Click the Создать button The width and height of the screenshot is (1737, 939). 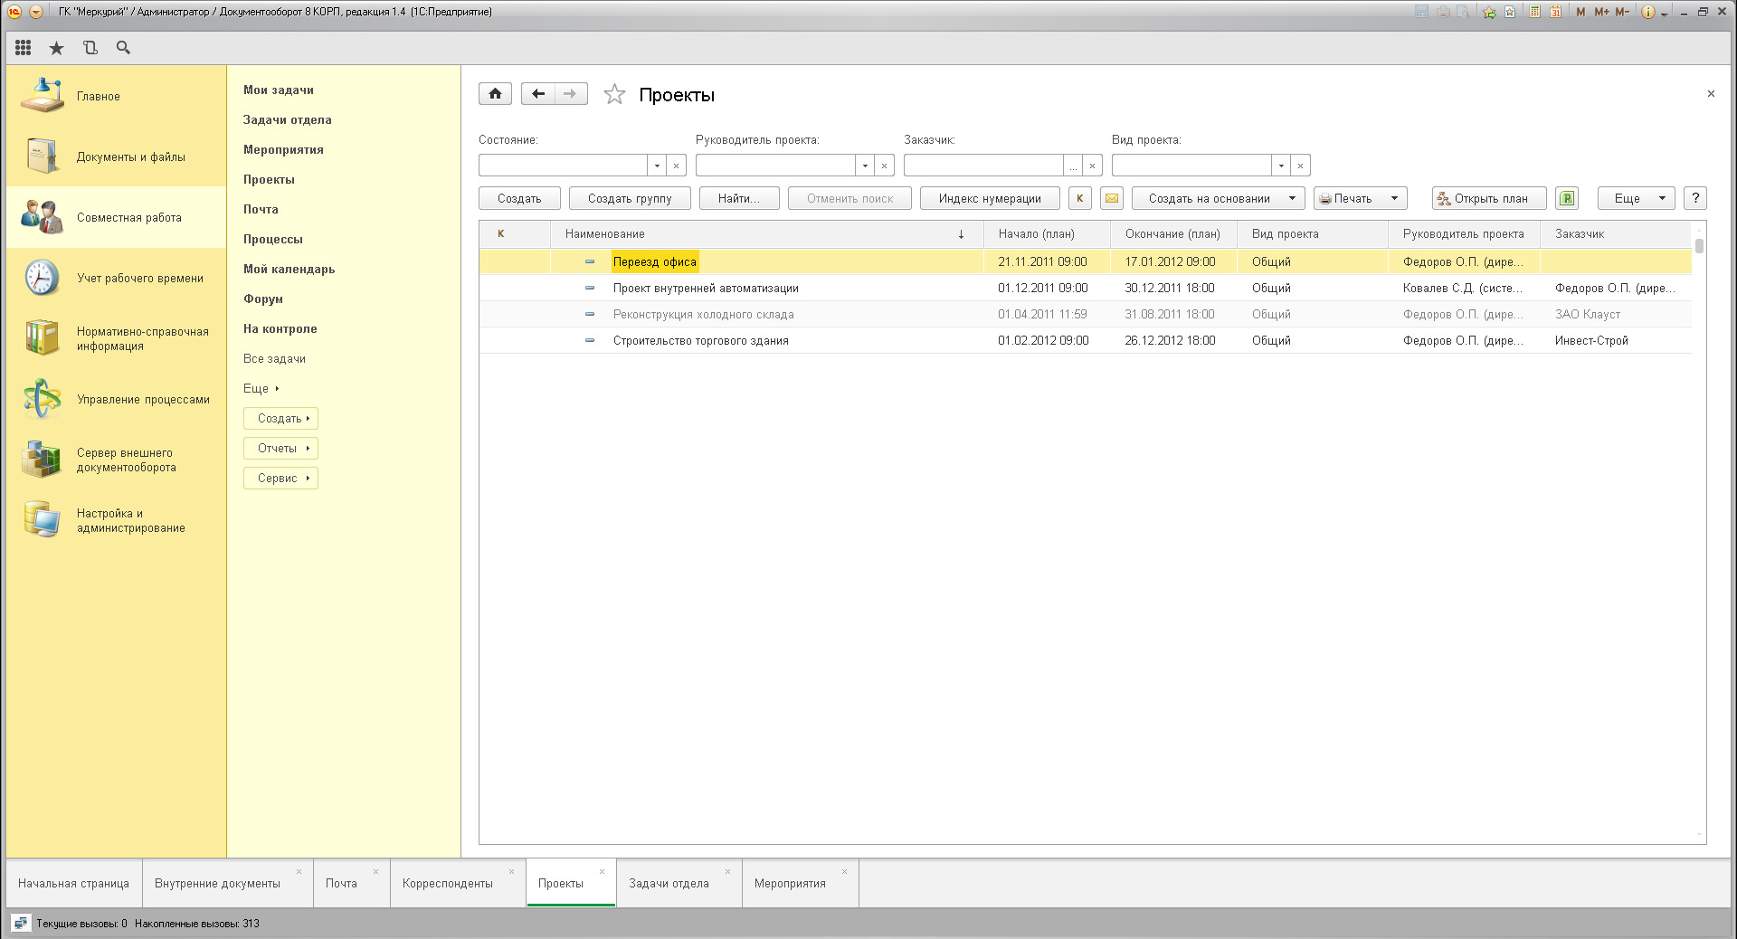click(x=519, y=198)
